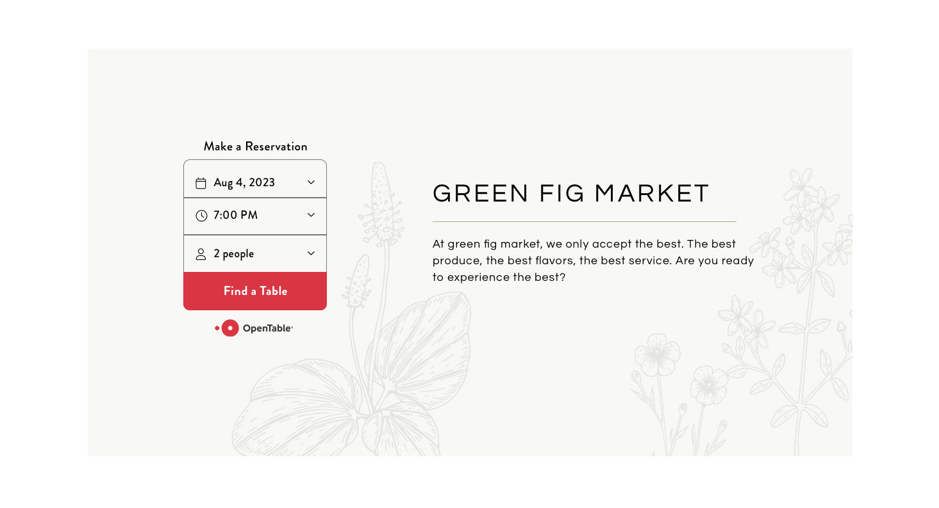Click the small red dot left of OpenTable logo
Image resolution: width=939 pixels, height=508 pixels.
pos(217,328)
